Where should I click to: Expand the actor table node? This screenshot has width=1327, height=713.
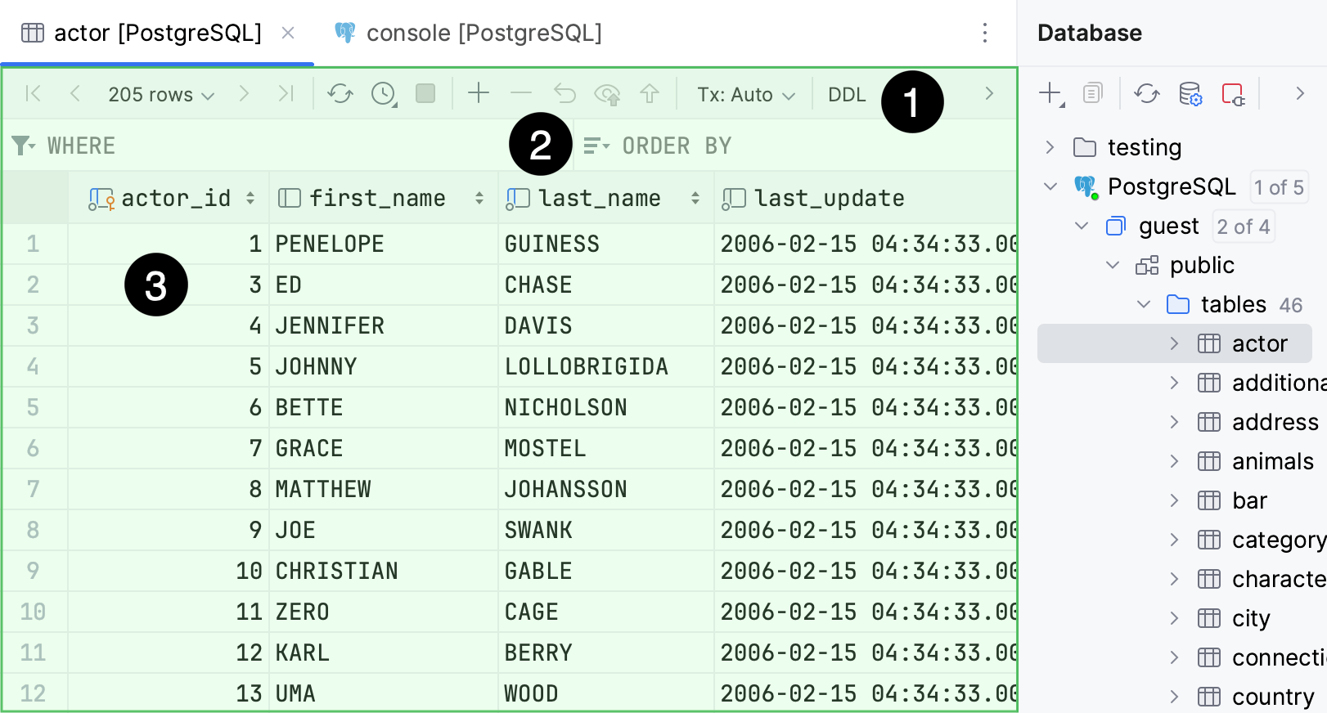[x=1176, y=343]
